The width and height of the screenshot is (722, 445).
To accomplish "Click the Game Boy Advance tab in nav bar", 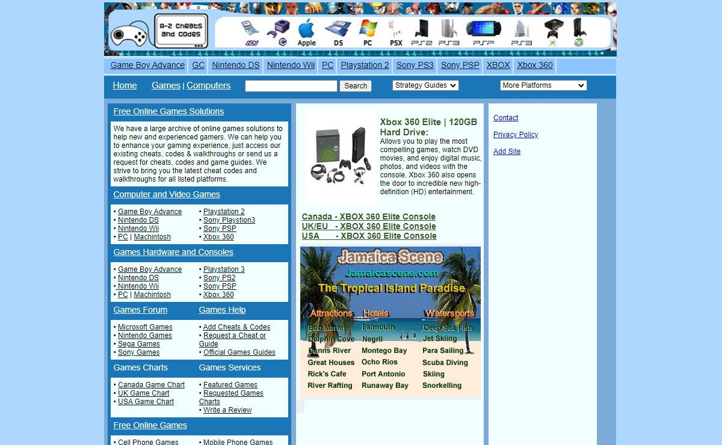I will tap(147, 66).
